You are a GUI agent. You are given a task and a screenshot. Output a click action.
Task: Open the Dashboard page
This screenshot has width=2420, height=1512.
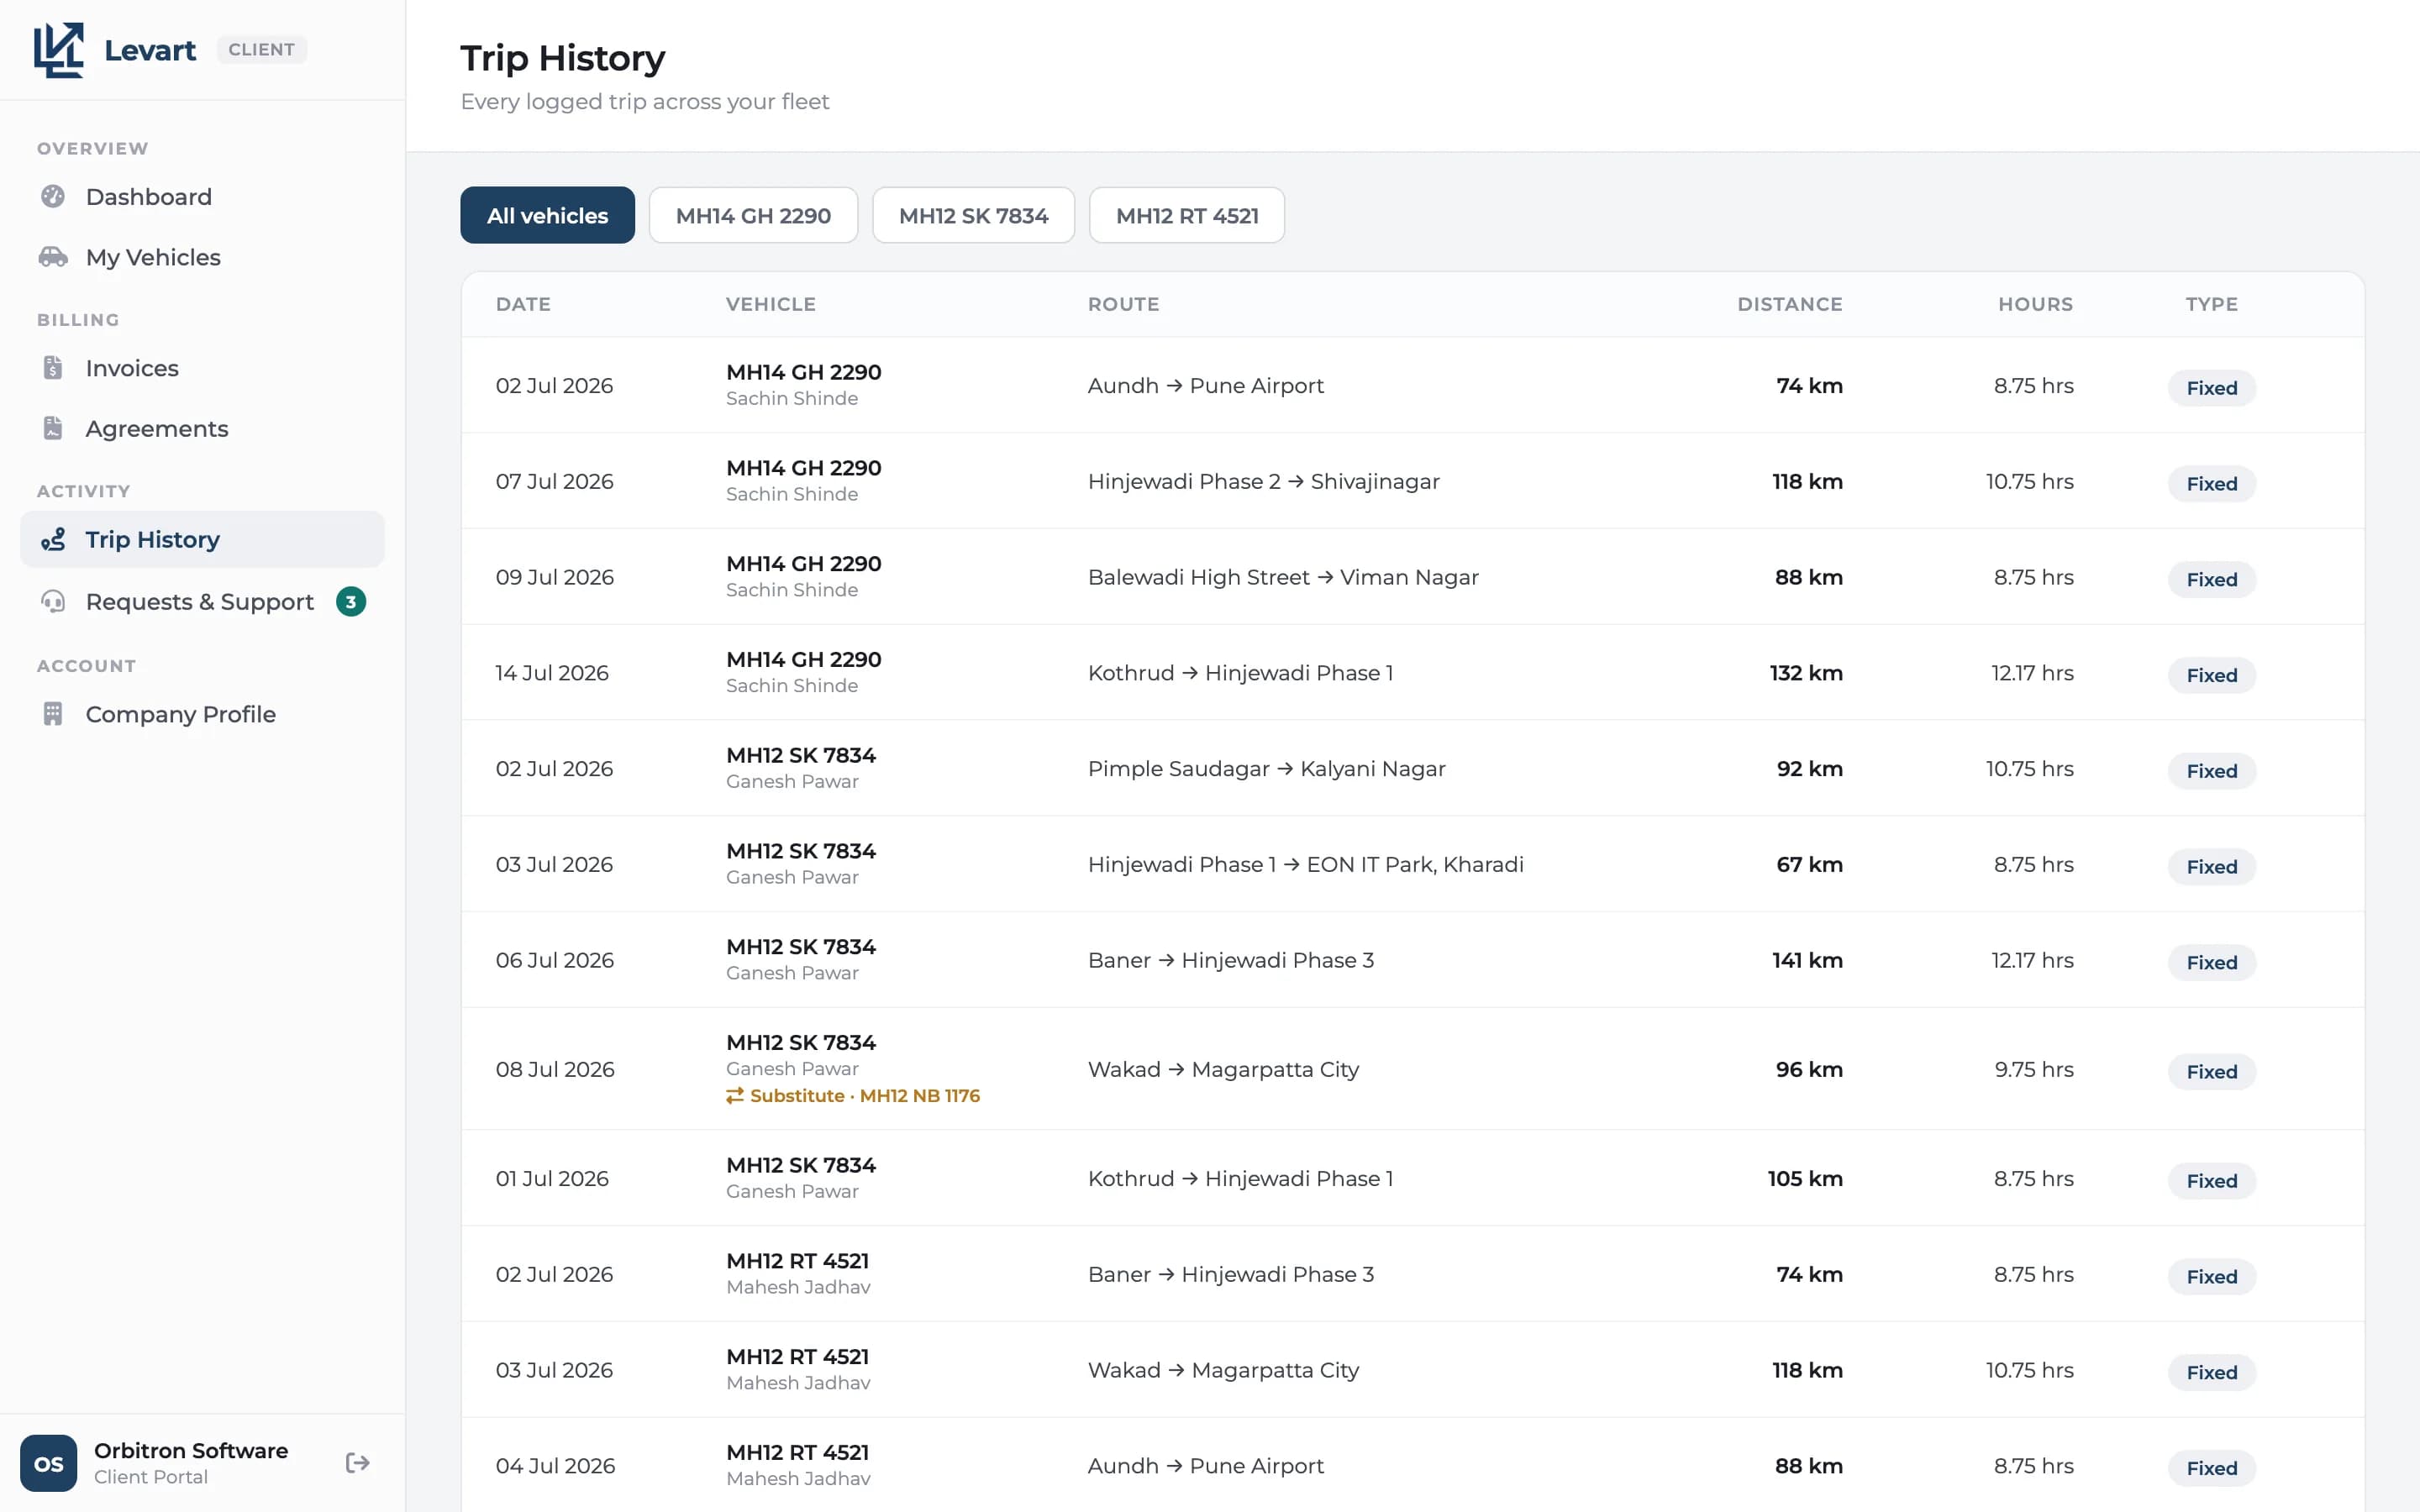pyautogui.click(x=202, y=197)
